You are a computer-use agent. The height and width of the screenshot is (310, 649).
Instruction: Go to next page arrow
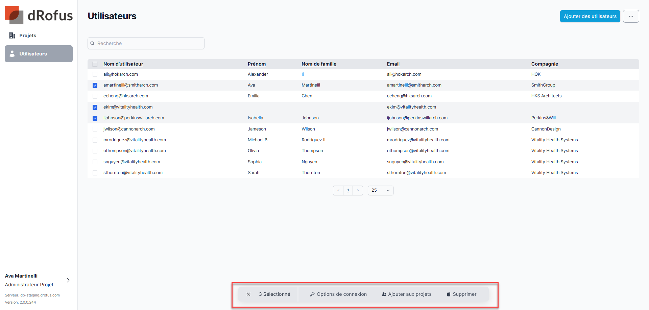click(358, 190)
